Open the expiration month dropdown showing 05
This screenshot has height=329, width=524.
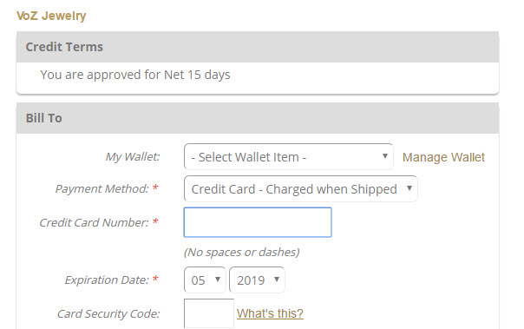[205, 280]
